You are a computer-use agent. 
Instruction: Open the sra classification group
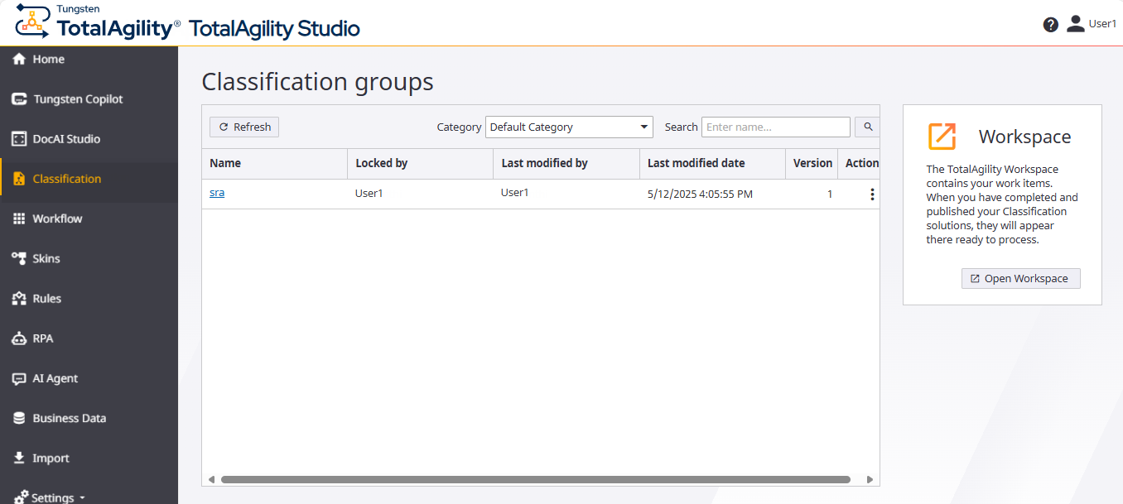[x=216, y=192]
